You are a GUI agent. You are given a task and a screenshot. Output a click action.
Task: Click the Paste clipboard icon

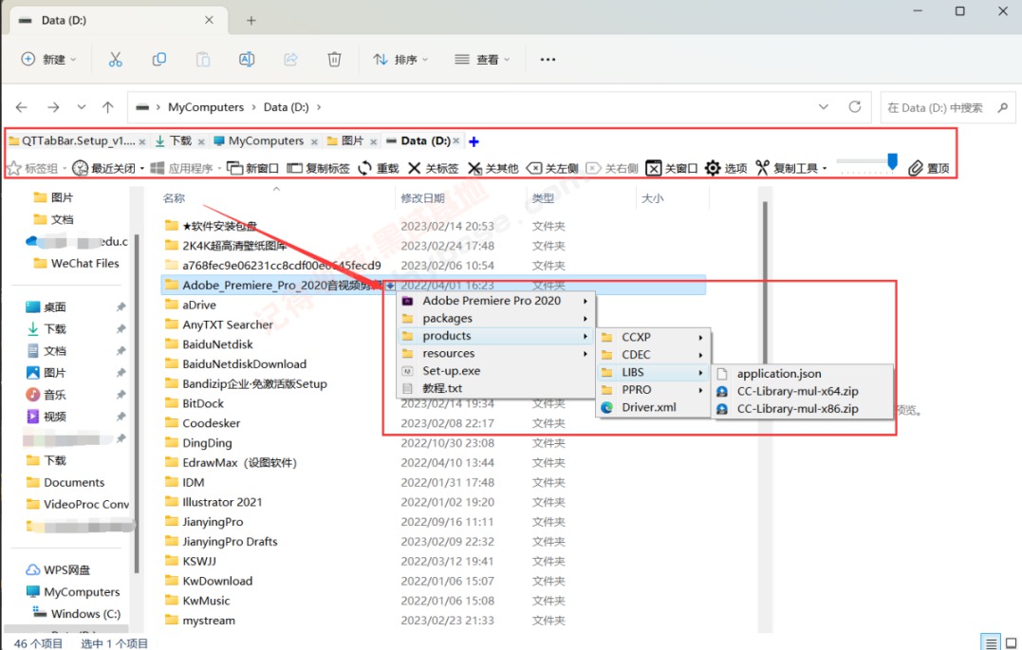(x=203, y=60)
